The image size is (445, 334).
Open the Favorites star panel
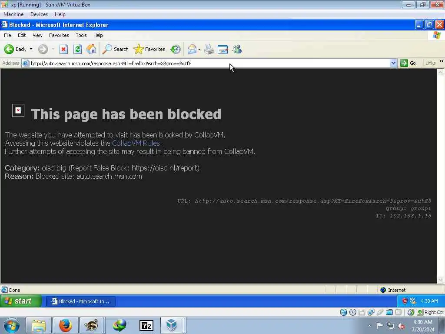pos(149,49)
